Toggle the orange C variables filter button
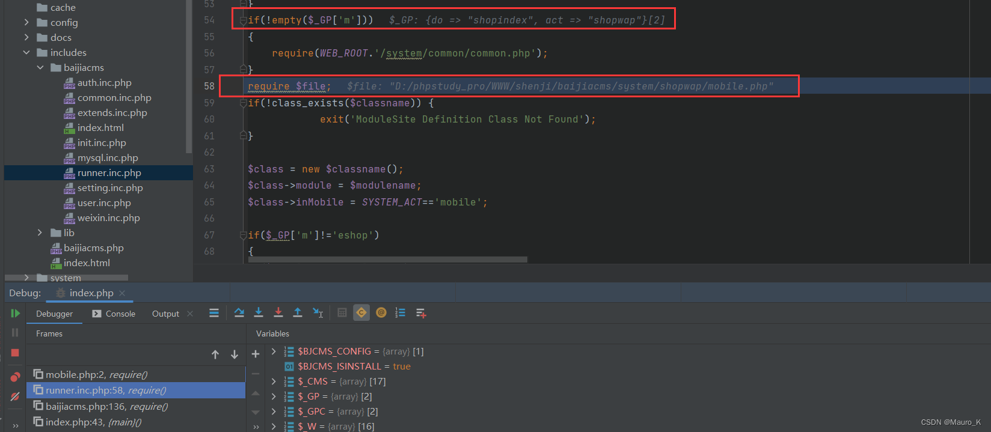The image size is (991, 432). (361, 312)
